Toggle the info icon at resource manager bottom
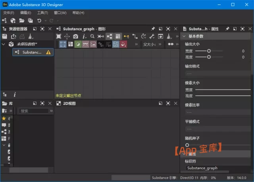254x182 pixels. tap(15, 95)
